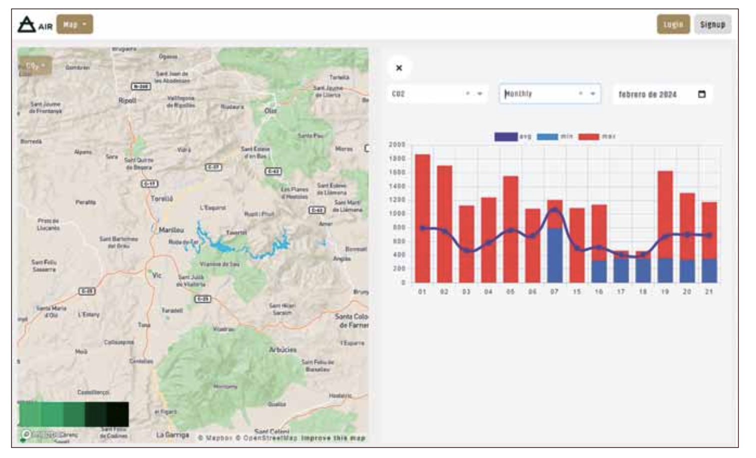Viewport: 756px width, 458px height.
Task: Close the chart panel with X
Action: coord(399,68)
